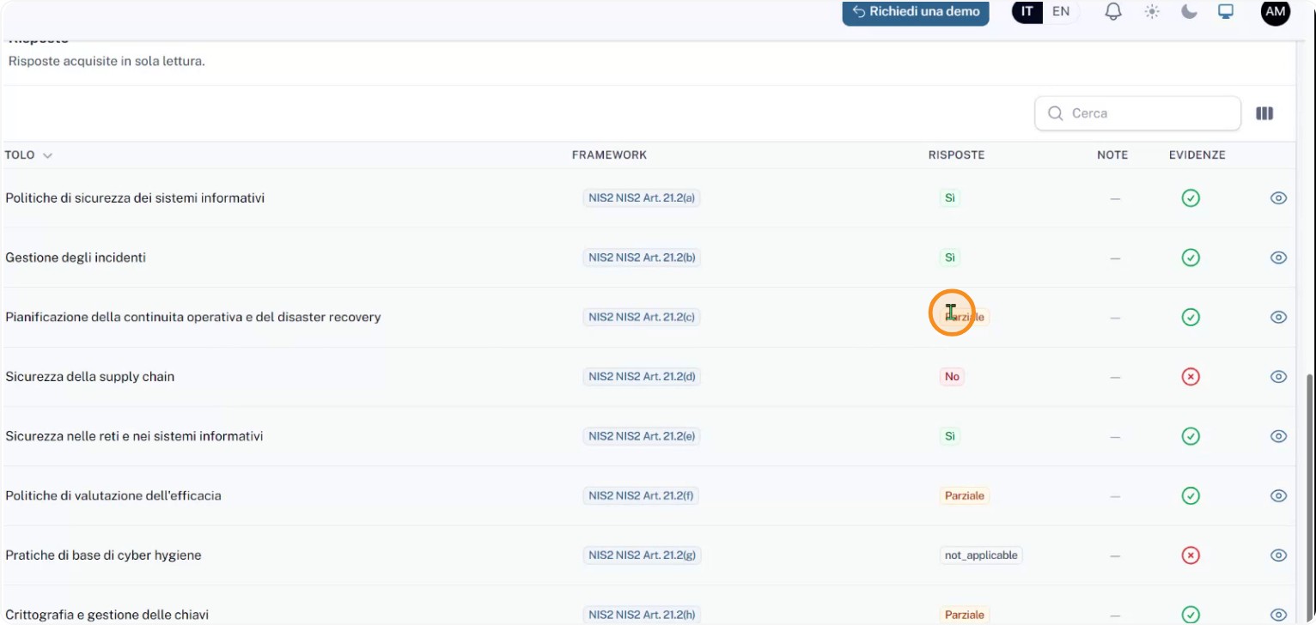
Task: Click evidence checkmark for Pianificazione della continuita
Action: (x=1191, y=317)
